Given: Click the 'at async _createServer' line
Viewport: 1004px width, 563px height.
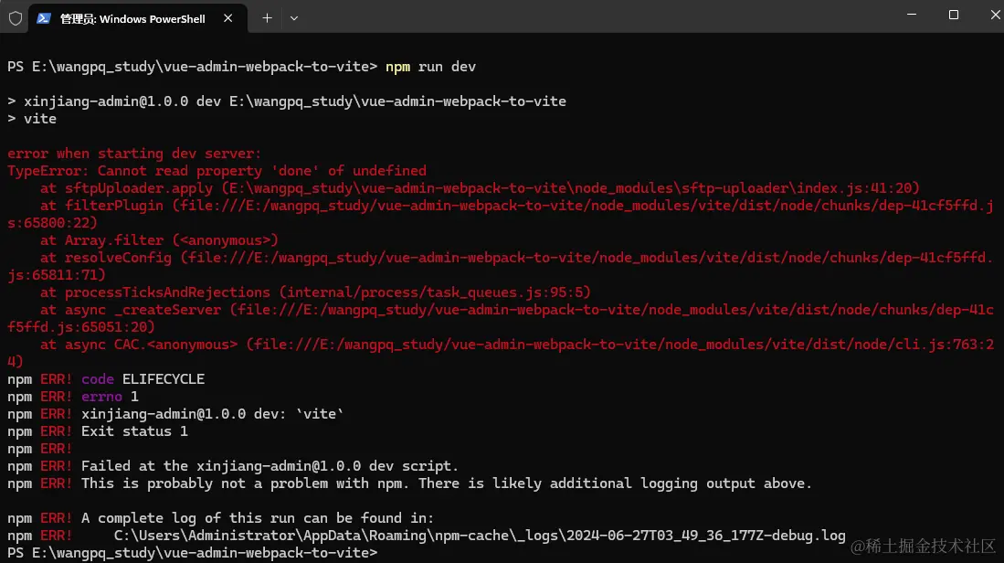Looking at the screenshot, I should (500, 318).
